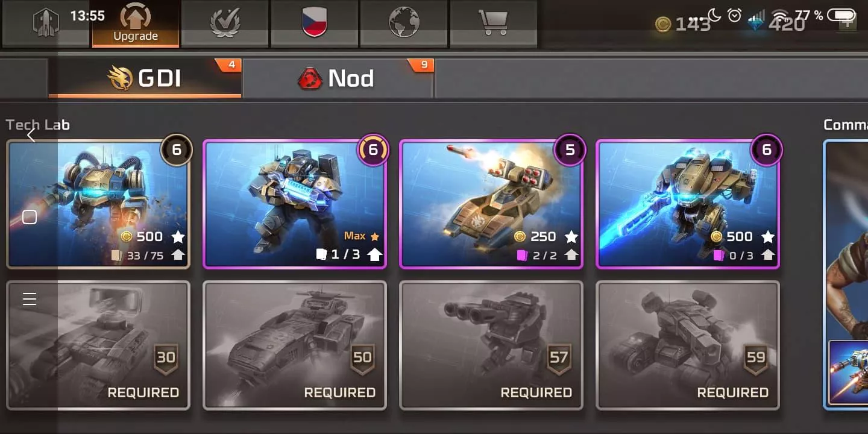Switch to the GDI faction tab

click(x=145, y=78)
